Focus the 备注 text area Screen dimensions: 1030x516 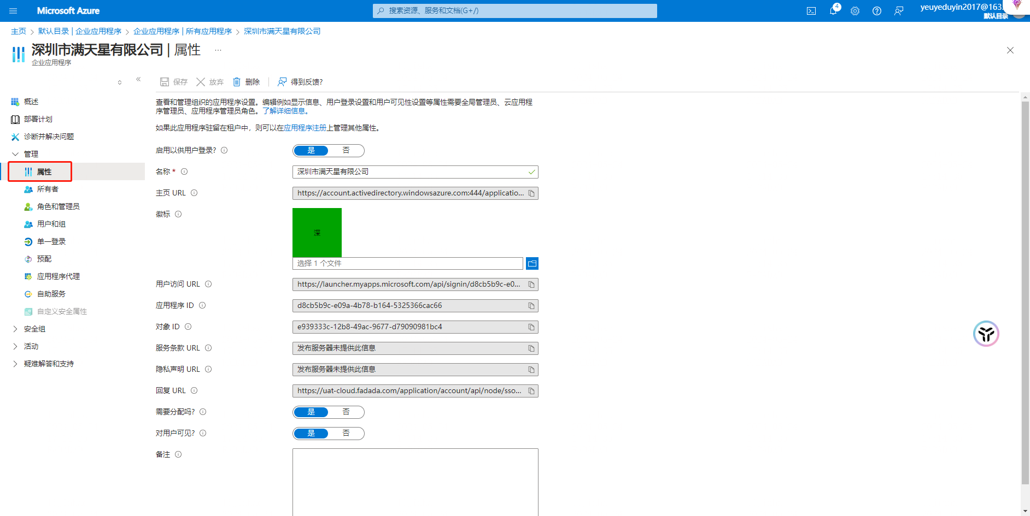[x=415, y=482]
